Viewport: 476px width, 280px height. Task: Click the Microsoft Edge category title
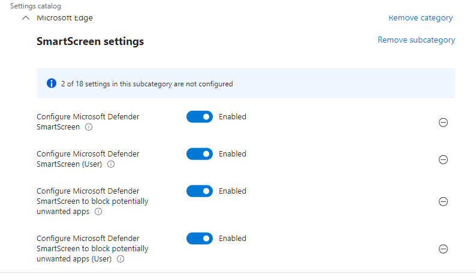[x=65, y=18]
